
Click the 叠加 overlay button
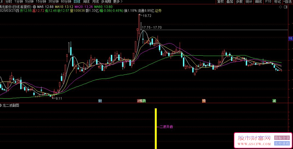coord(230,2)
